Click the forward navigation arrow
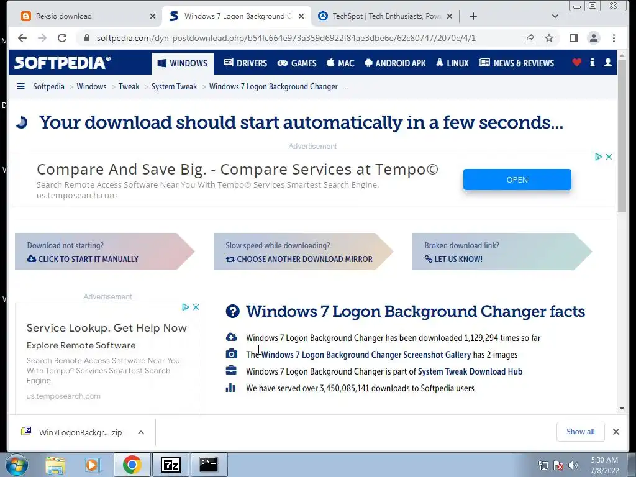The image size is (636, 477). pyautogui.click(x=42, y=38)
